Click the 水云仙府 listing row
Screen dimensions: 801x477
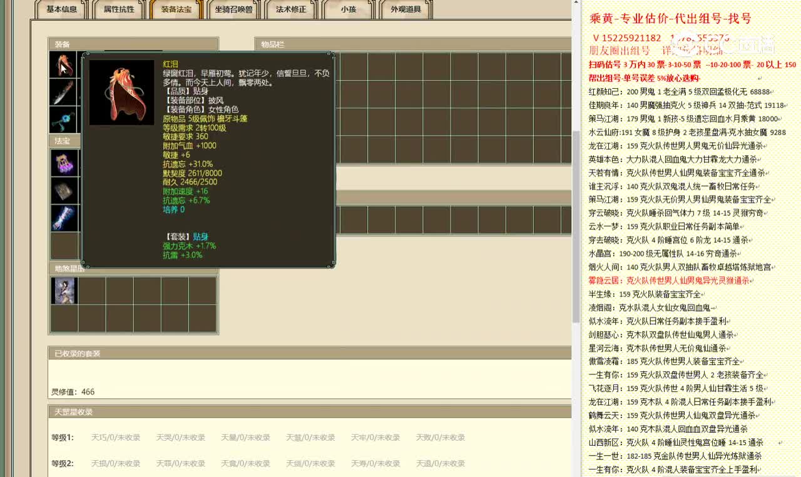tap(687, 132)
